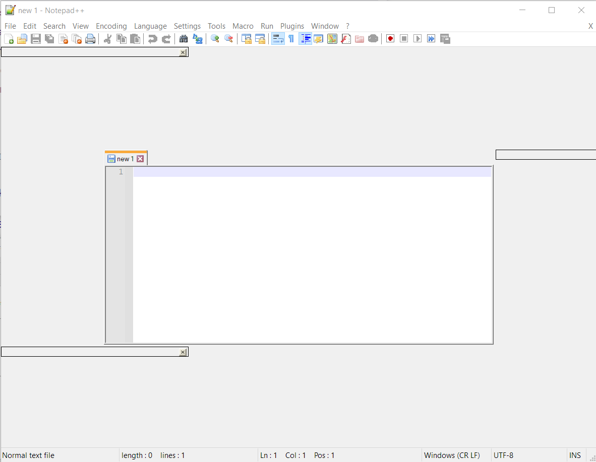Viewport: 596px width, 462px height.
Task: Undo the last action
Action: pyautogui.click(x=153, y=39)
